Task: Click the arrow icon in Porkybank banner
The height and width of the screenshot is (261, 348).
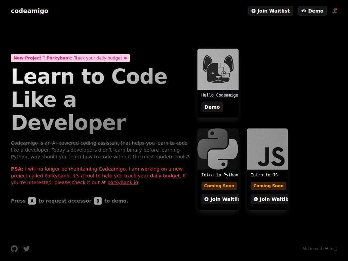Action: tap(125, 58)
